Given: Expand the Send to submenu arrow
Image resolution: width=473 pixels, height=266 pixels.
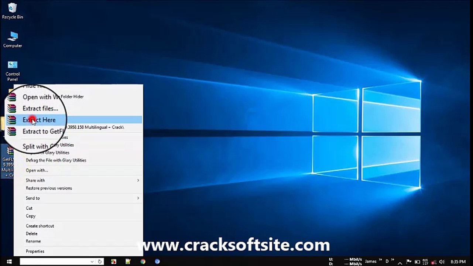Looking at the screenshot, I should click(138, 198).
